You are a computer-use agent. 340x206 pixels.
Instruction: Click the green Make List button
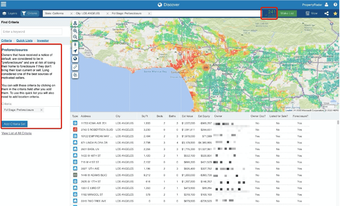point(287,14)
